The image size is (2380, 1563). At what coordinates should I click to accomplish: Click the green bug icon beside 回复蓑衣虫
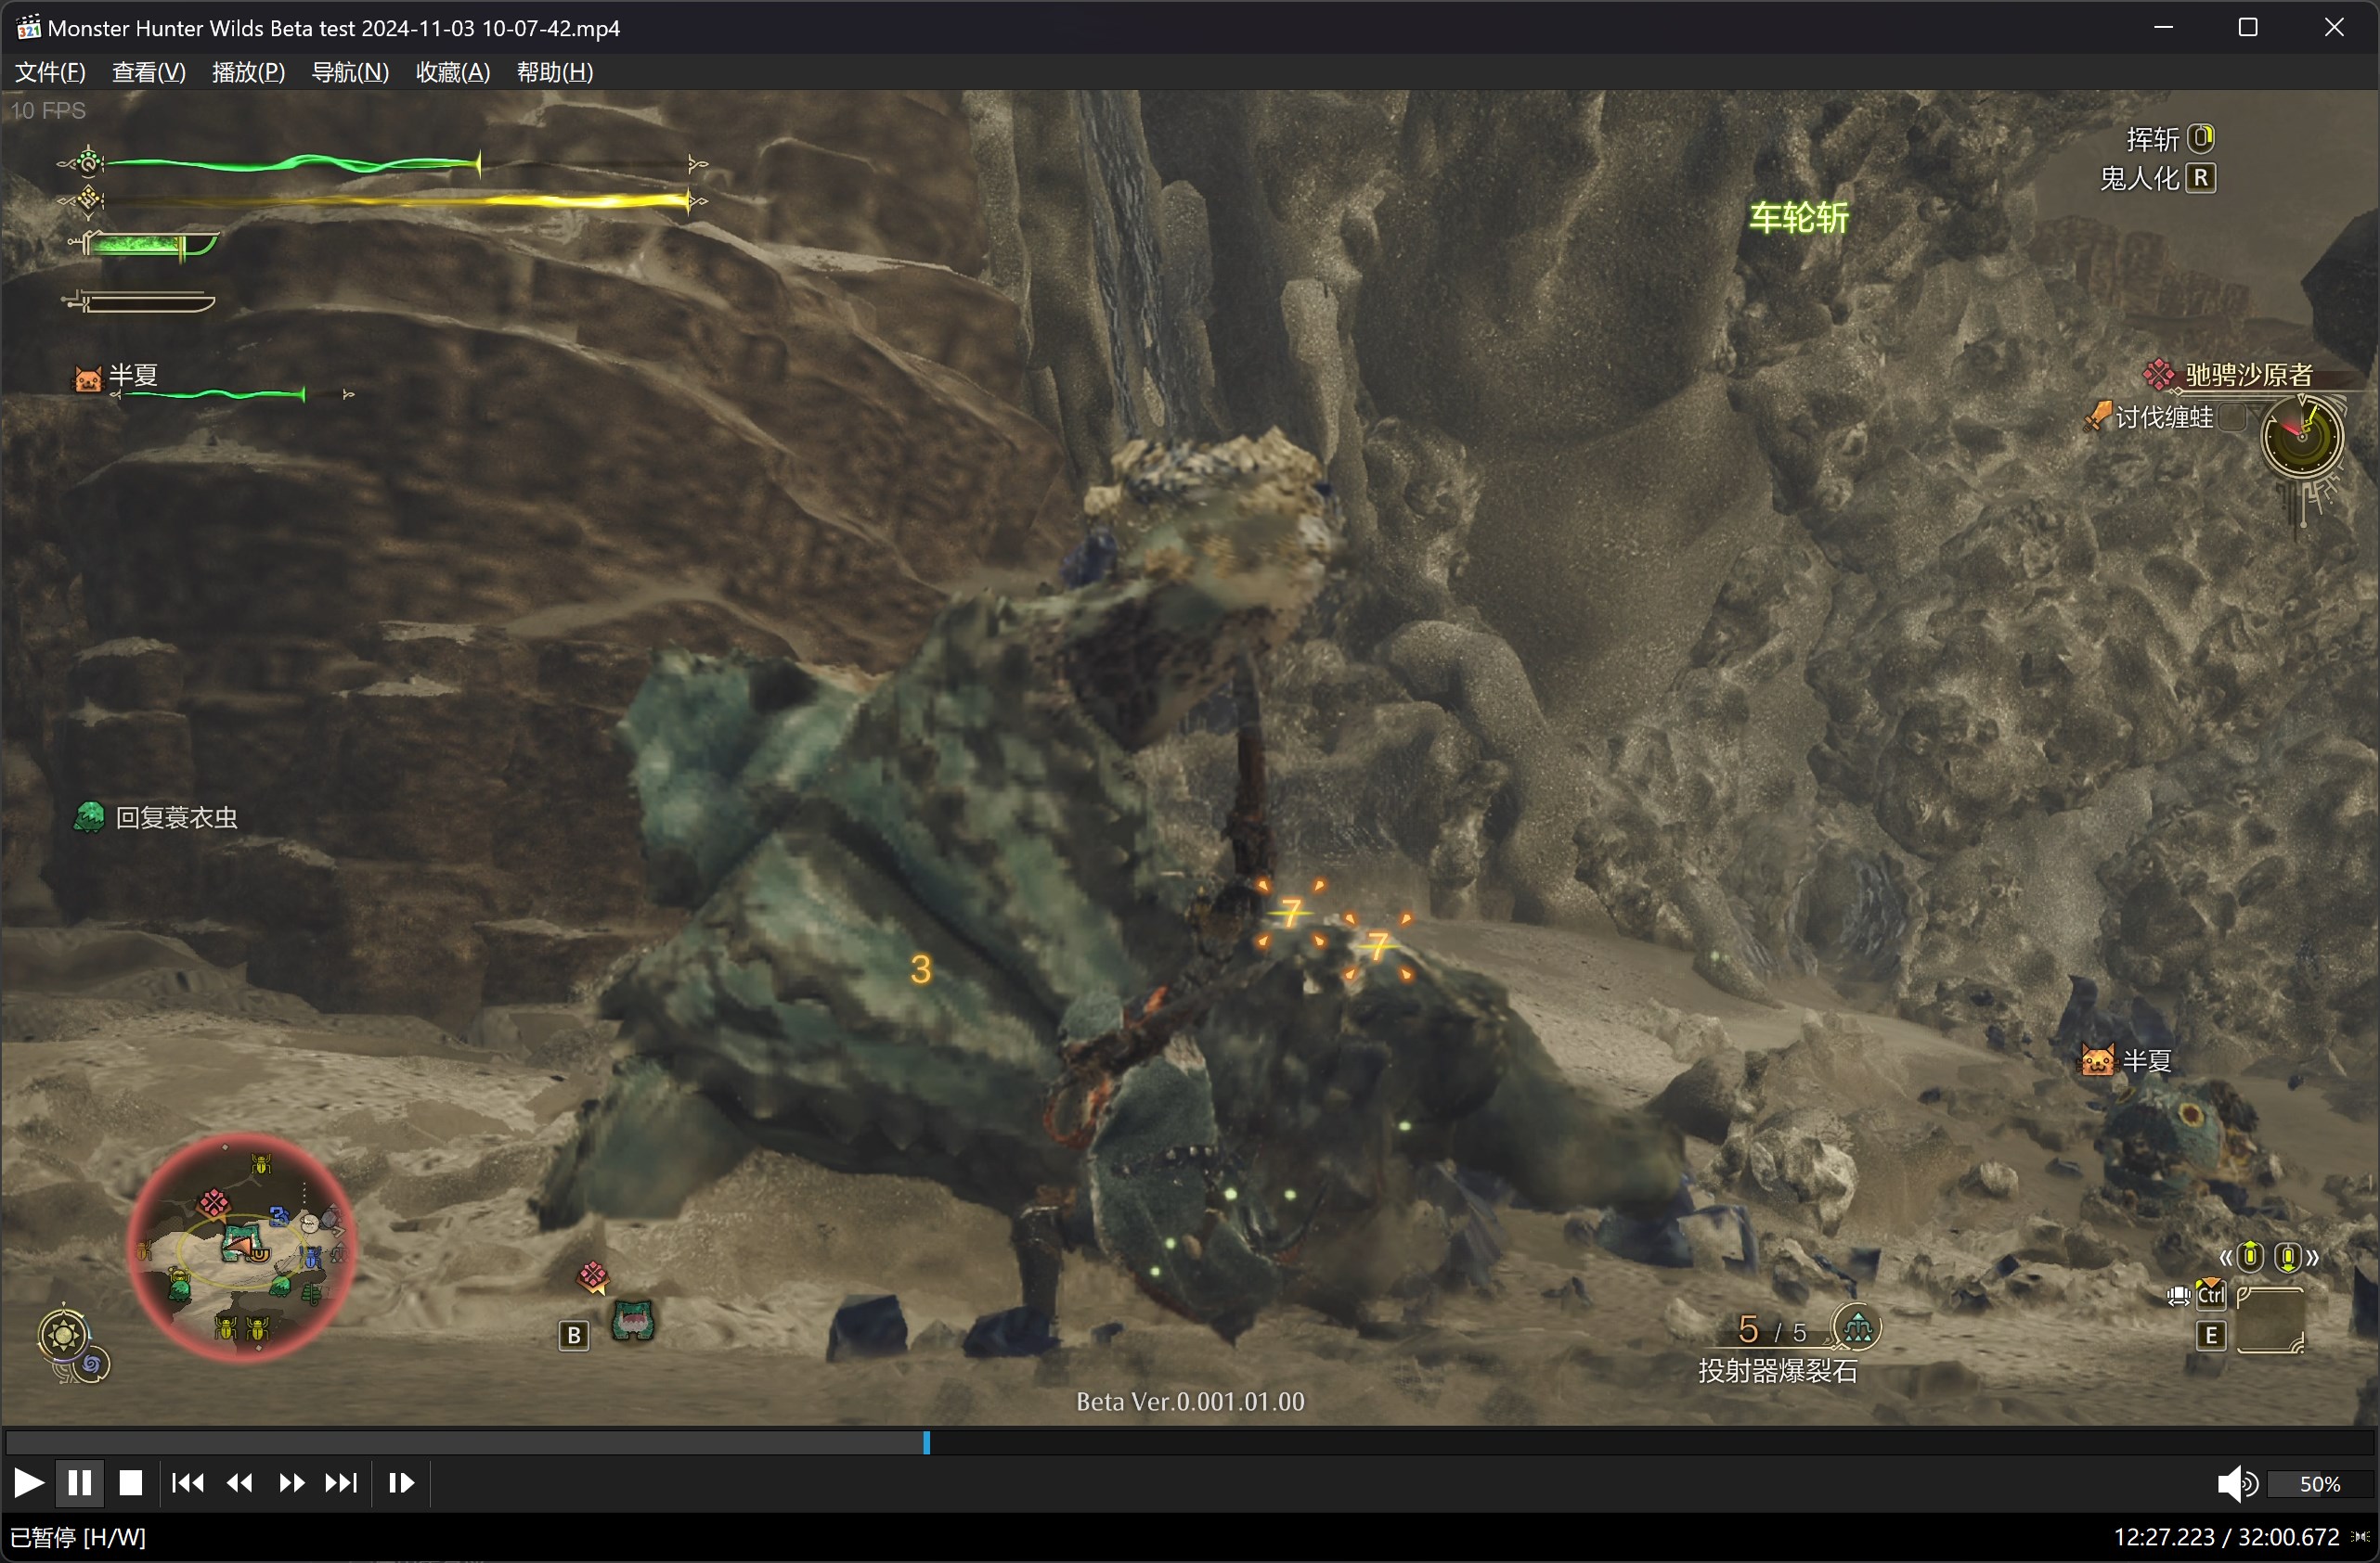tap(89, 817)
